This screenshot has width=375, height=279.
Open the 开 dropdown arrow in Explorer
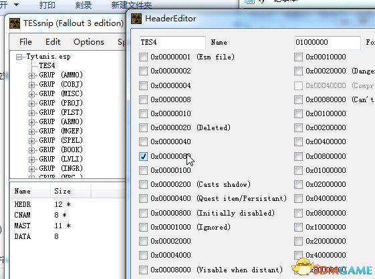pyautogui.click(x=16, y=5)
